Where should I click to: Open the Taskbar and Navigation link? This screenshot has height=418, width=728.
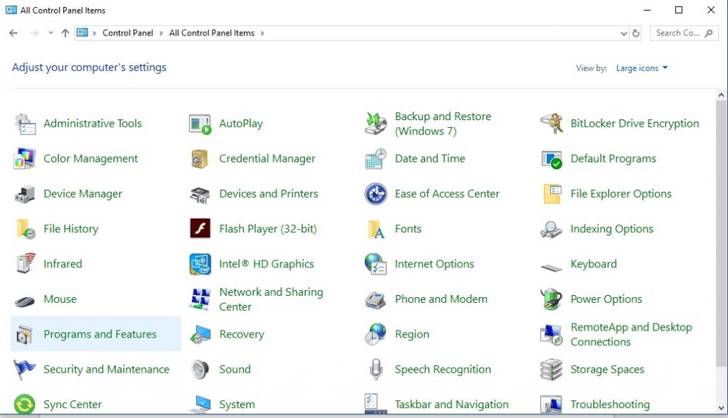point(451,404)
